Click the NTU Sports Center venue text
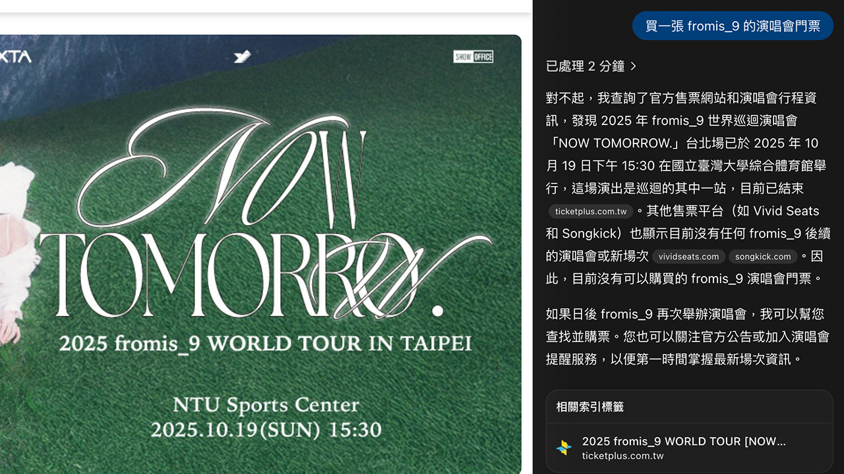The image size is (844, 474). click(x=266, y=404)
